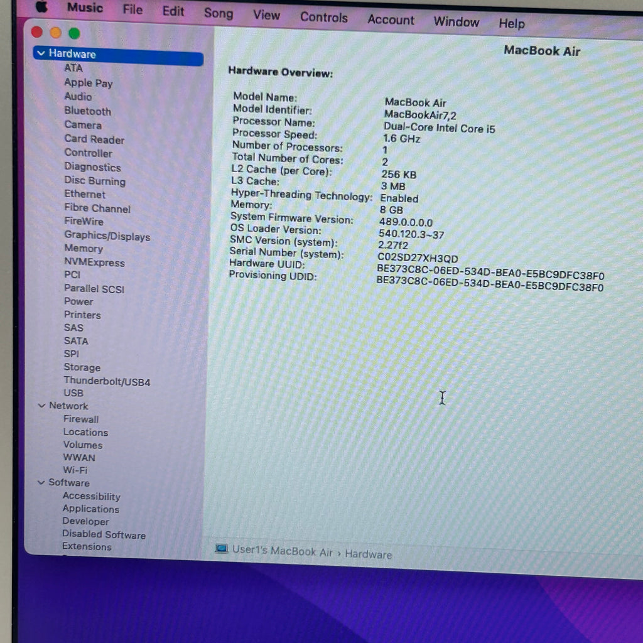Select Applications under Software

91,509
